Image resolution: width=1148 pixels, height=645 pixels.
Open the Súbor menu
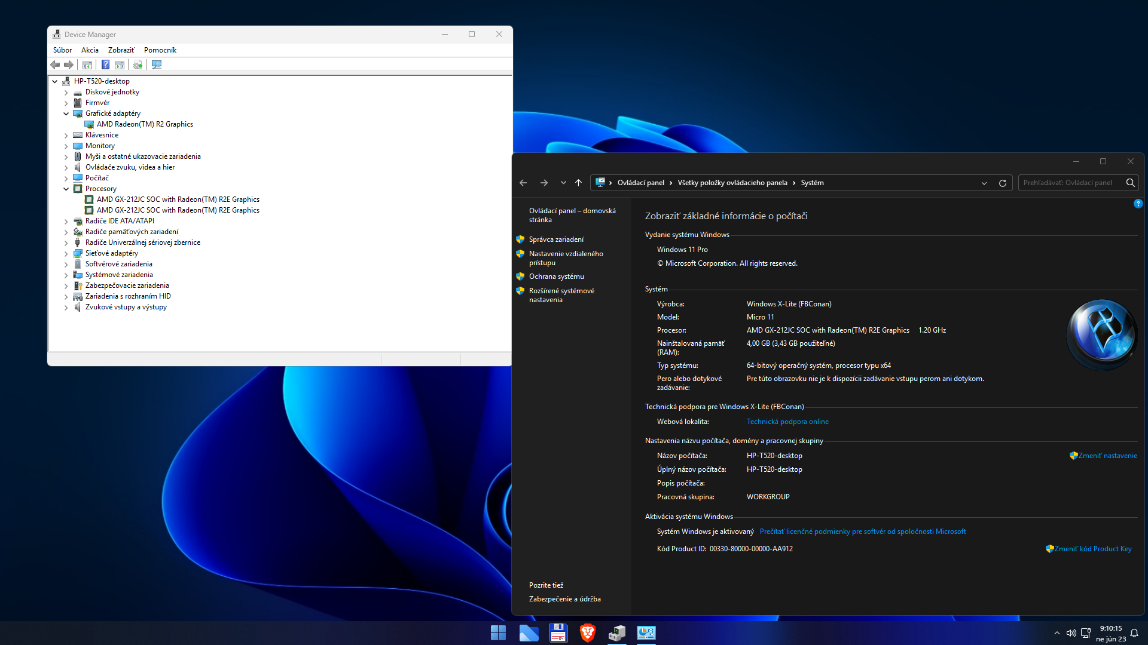[62, 50]
